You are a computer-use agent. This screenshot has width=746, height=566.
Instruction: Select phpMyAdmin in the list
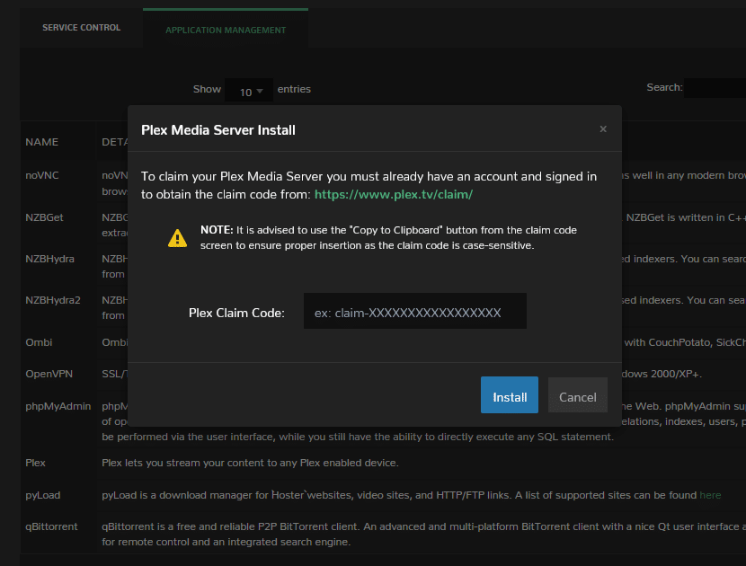click(x=58, y=406)
